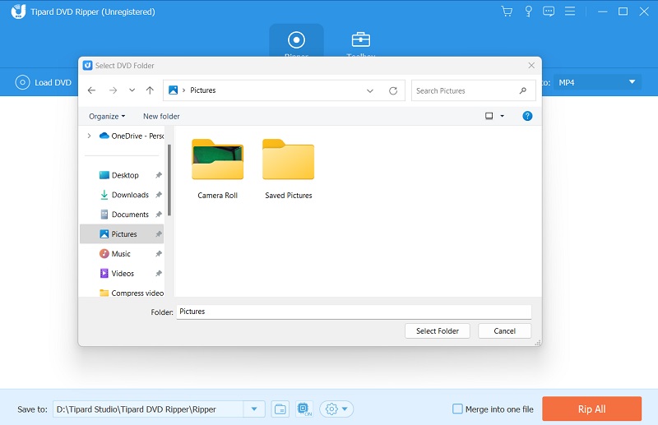Screen dimensions: 658x425
Task: Select OneDrive - Personal in sidebar
Action: coord(132,136)
